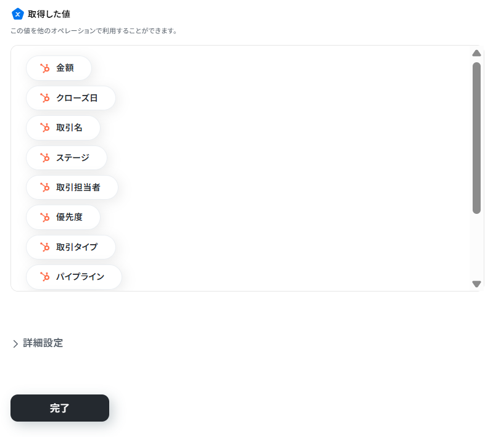
Task: Select the クローズ日 value chip
Action: coord(71,98)
